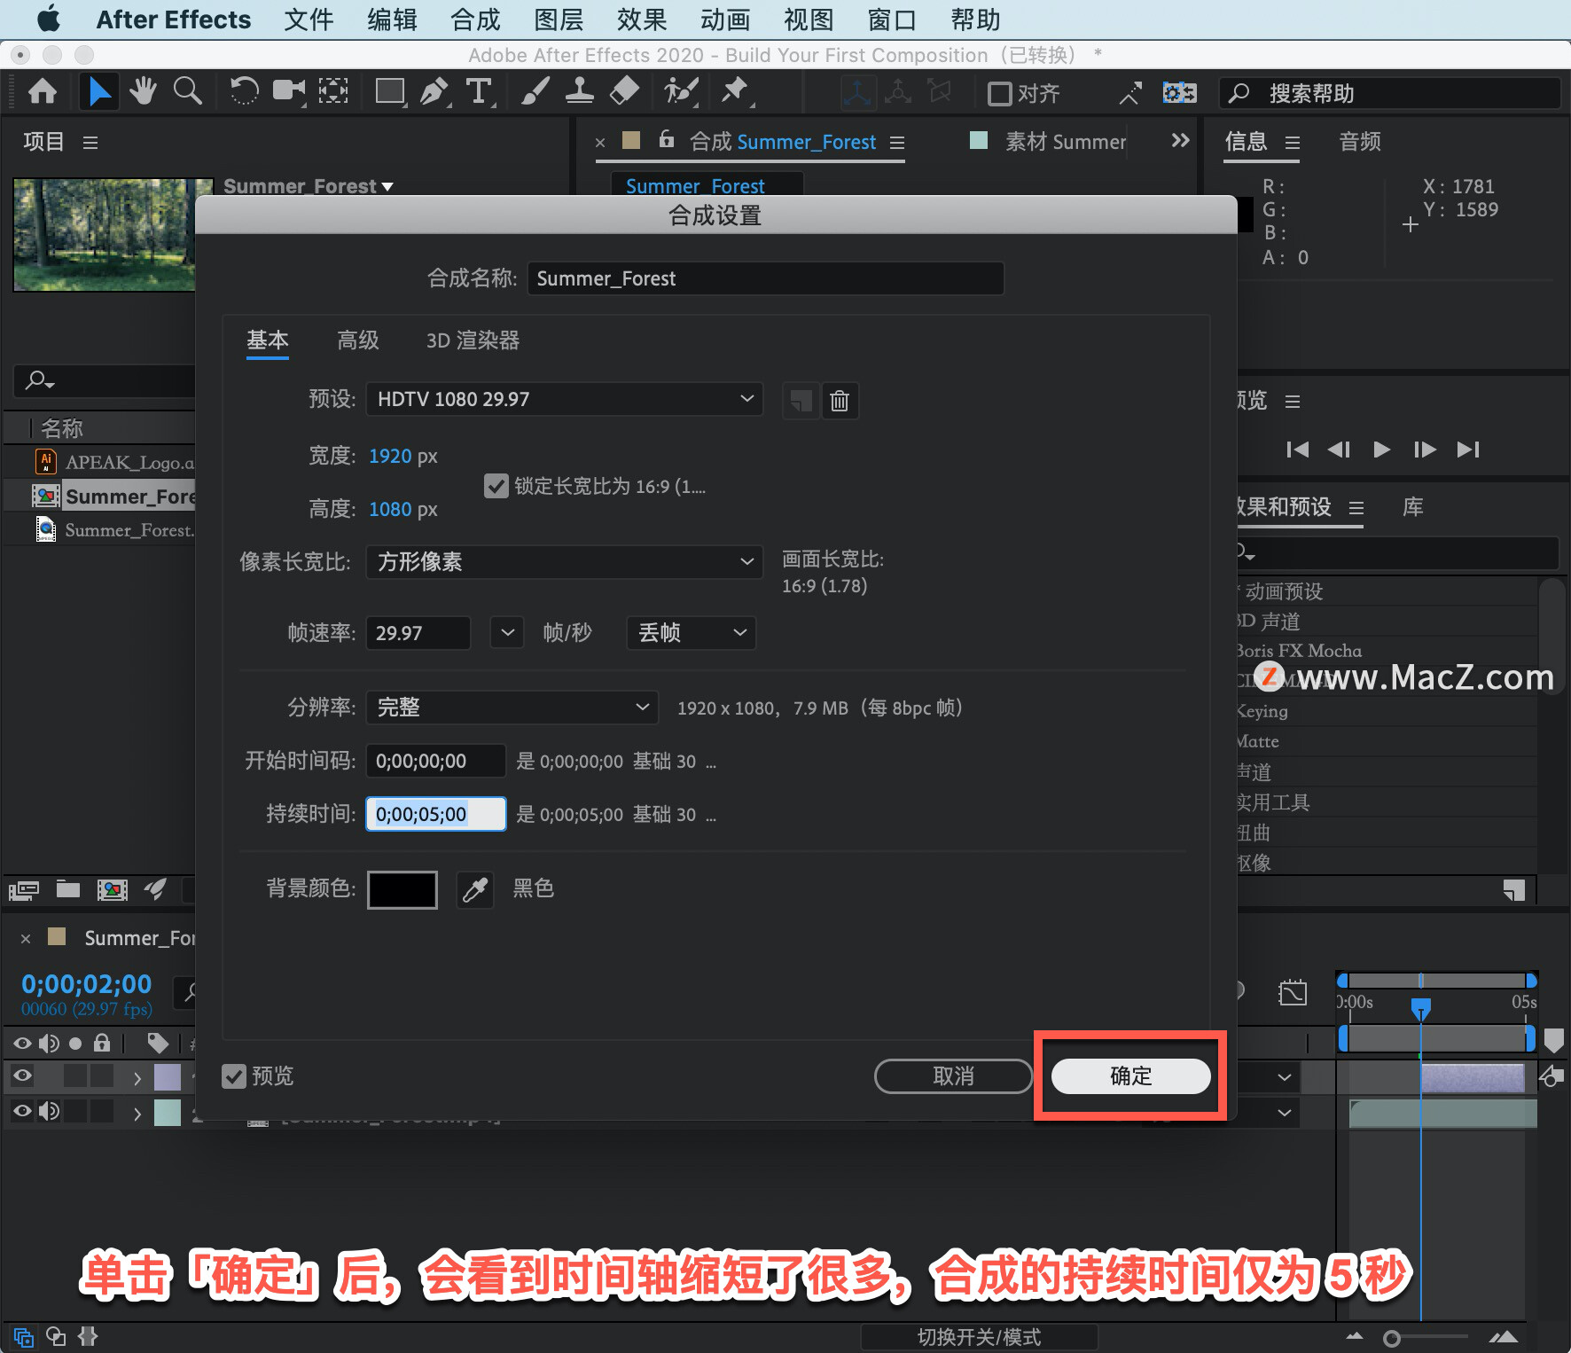This screenshot has height=1353, width=1571.
Task: Click the 确定 button to confirm
Action: [x=1130, y=1075]
